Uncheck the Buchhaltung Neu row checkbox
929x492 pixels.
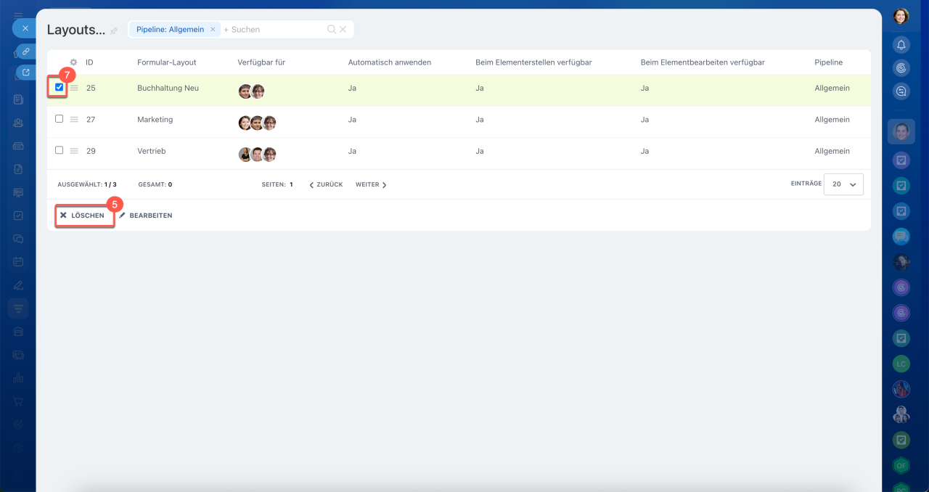pos(60,87)
